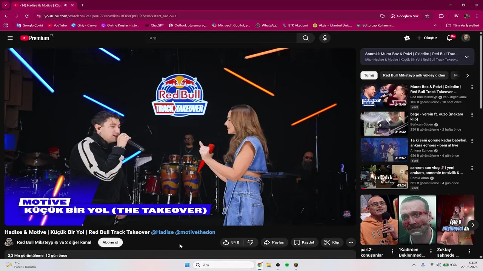Open Ankara Echoes beni al live thumbnail
The width and height of the screenshot is (483, 271).
point(384,149)
